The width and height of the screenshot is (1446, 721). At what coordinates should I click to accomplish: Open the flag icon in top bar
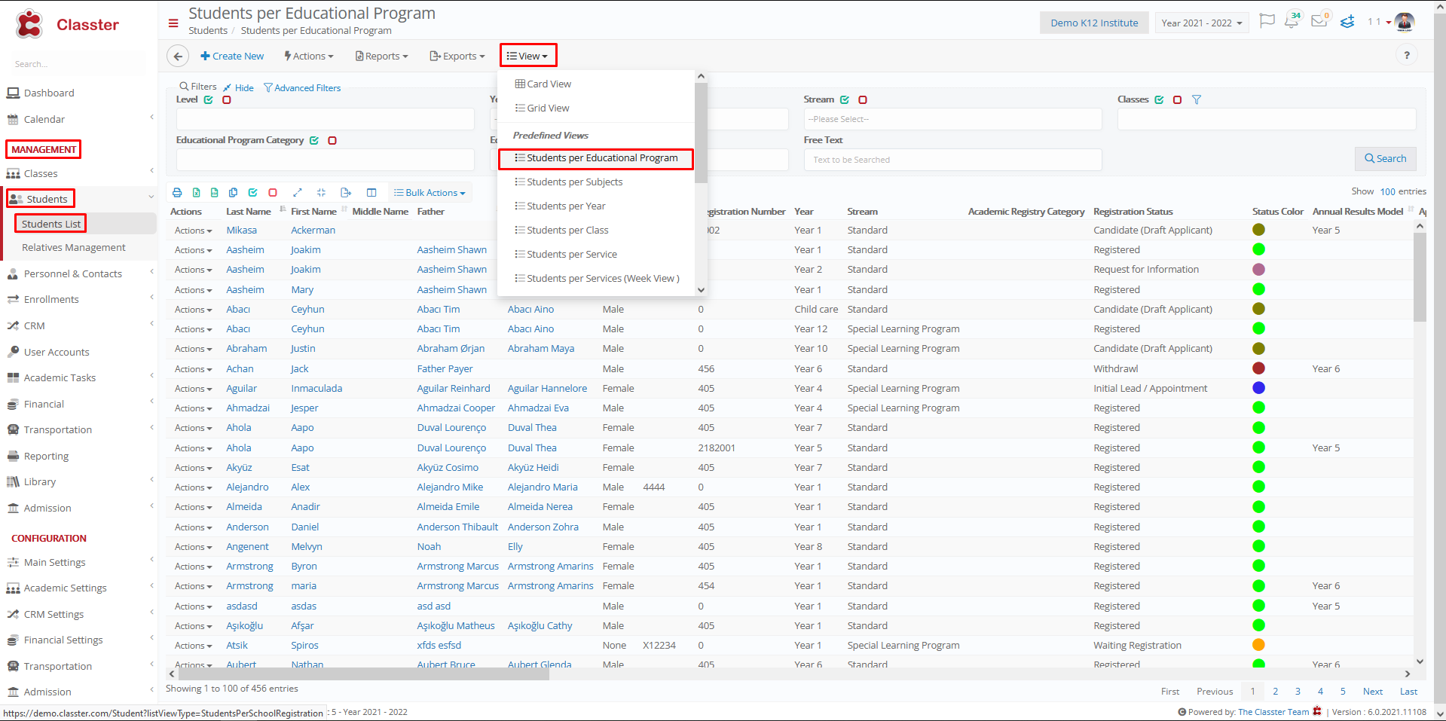pos(1267,21)
